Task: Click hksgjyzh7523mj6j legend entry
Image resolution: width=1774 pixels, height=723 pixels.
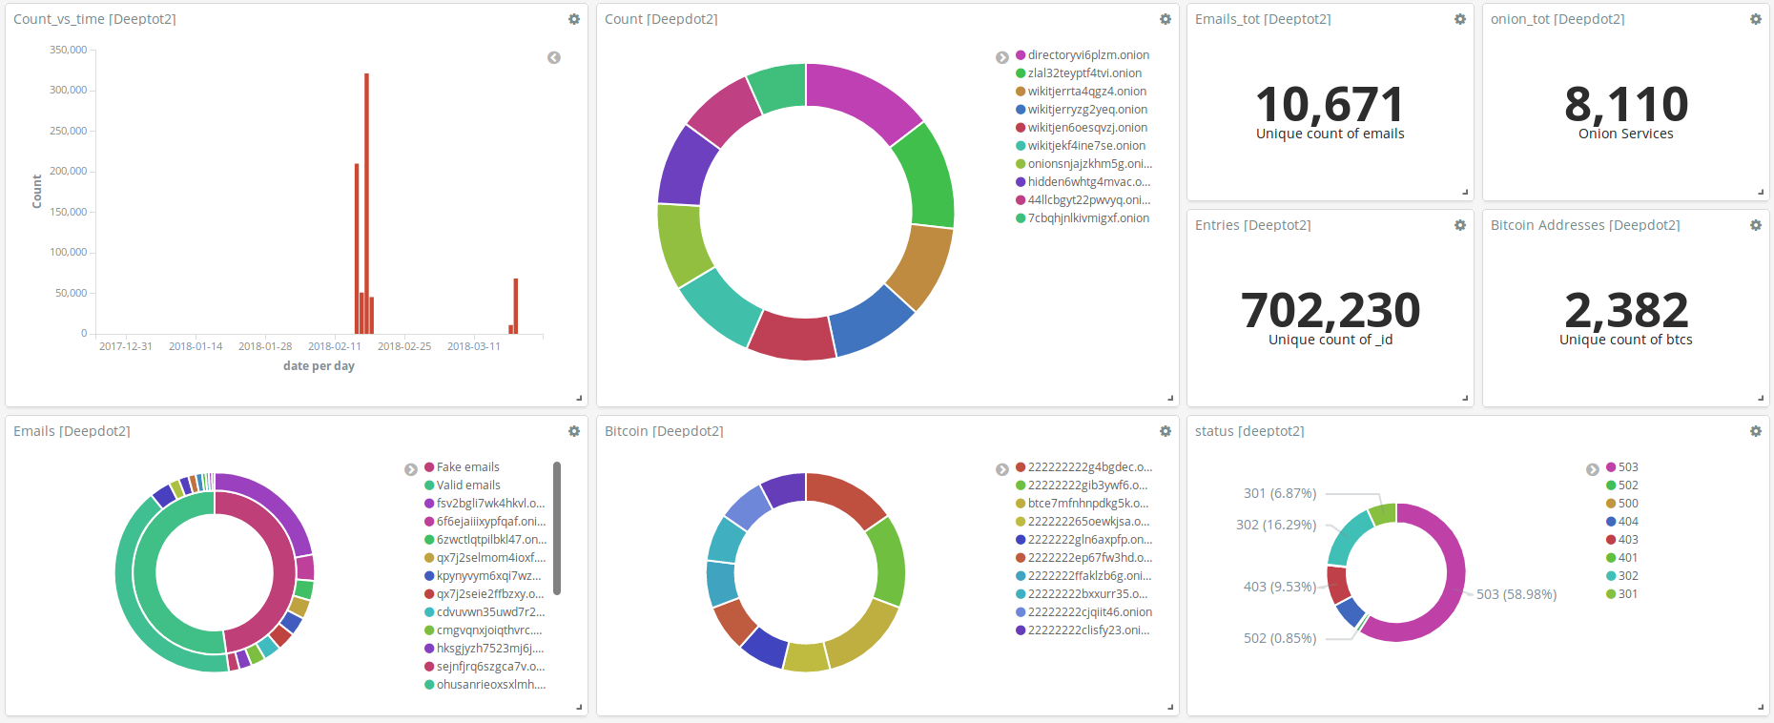Action: (x=485, y=649)
